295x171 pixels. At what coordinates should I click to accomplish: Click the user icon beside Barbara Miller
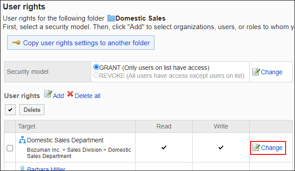tap(22, 168)
